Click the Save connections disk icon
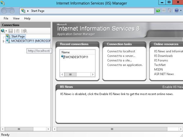The width and height of the screenshot is (183, 137). [11, 31]
